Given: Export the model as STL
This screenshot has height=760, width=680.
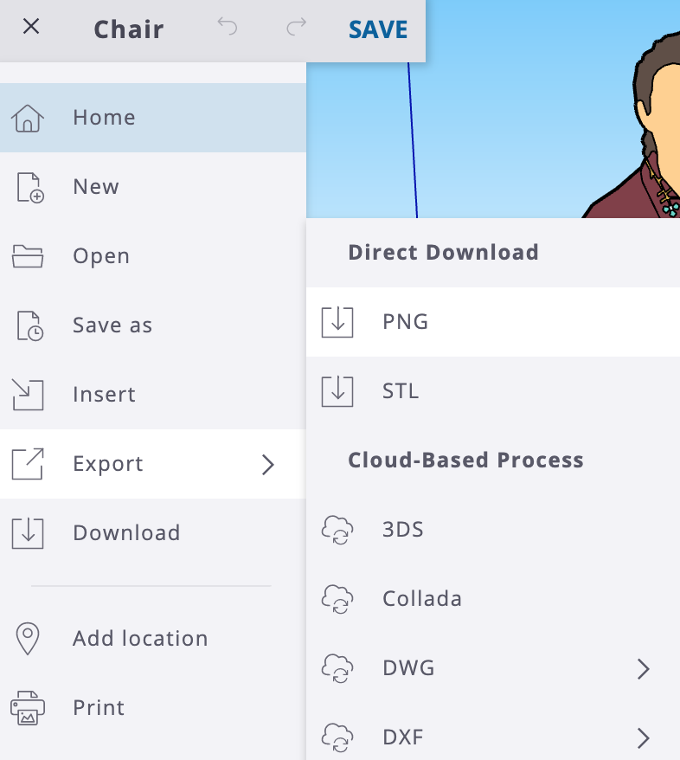Looking at the screenshot, I should point(493,391).
